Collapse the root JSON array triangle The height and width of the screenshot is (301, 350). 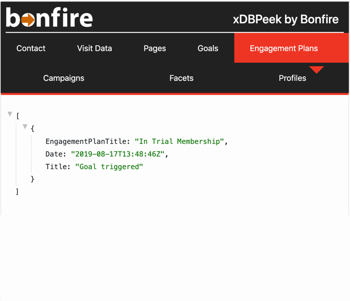[10, 114]
